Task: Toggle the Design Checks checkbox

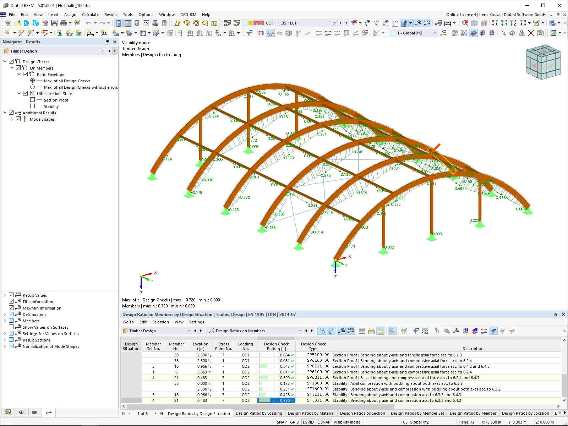Action: click(x=11, y=61)
